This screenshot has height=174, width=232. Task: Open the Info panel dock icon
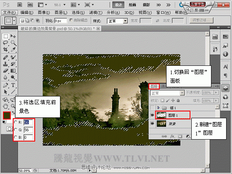pyautogui.click(x=225, y=54)
